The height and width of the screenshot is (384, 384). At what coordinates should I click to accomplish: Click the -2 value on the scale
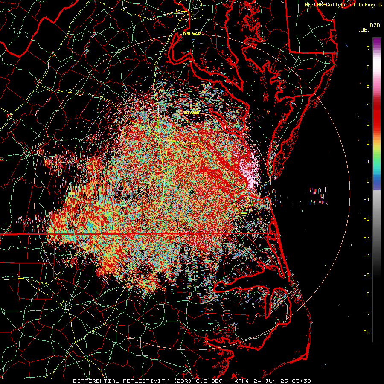(x=367, y=219)
